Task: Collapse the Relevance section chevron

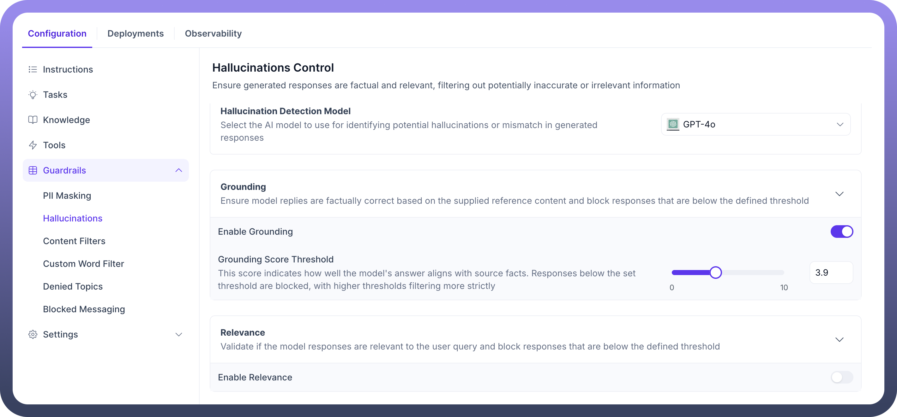Action: 839,339
